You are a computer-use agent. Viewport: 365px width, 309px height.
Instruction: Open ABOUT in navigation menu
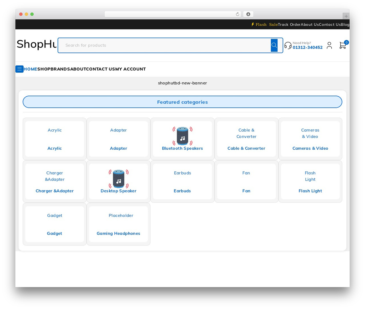[78, 69]
